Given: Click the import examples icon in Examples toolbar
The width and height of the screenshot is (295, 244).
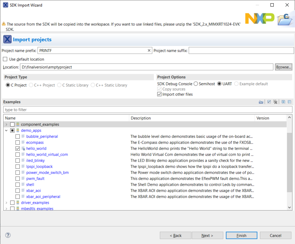Looking at the screenshot, I should click(261, 102).
